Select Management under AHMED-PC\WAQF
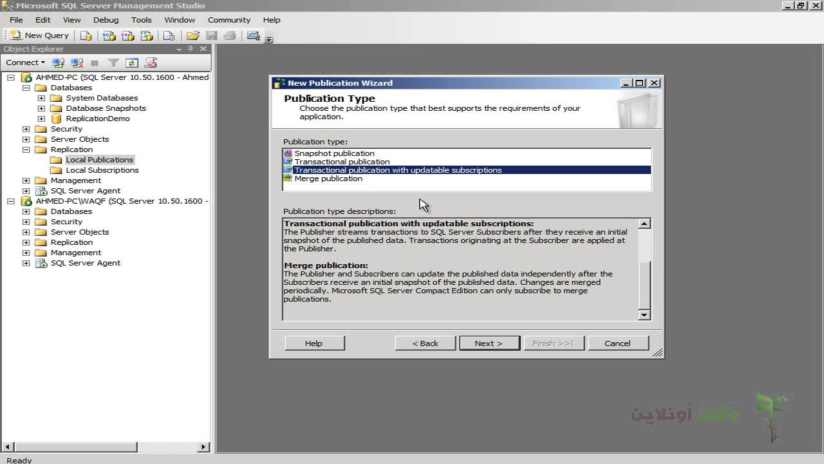The width and height of the screenshot is (824, 464). pos(76,253)
